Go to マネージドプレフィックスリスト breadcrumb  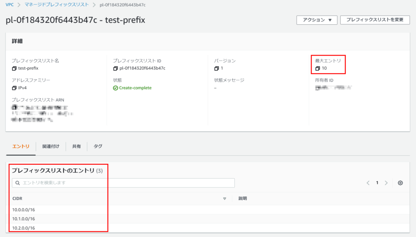56,5
